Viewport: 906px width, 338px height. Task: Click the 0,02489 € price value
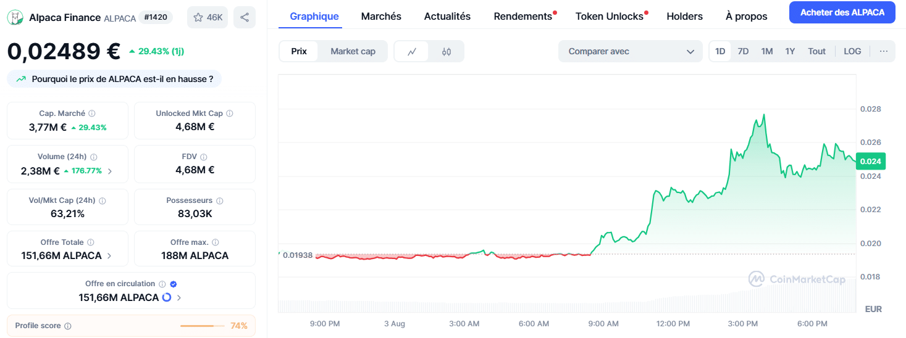pyautogui.click(x=64, y=51)
